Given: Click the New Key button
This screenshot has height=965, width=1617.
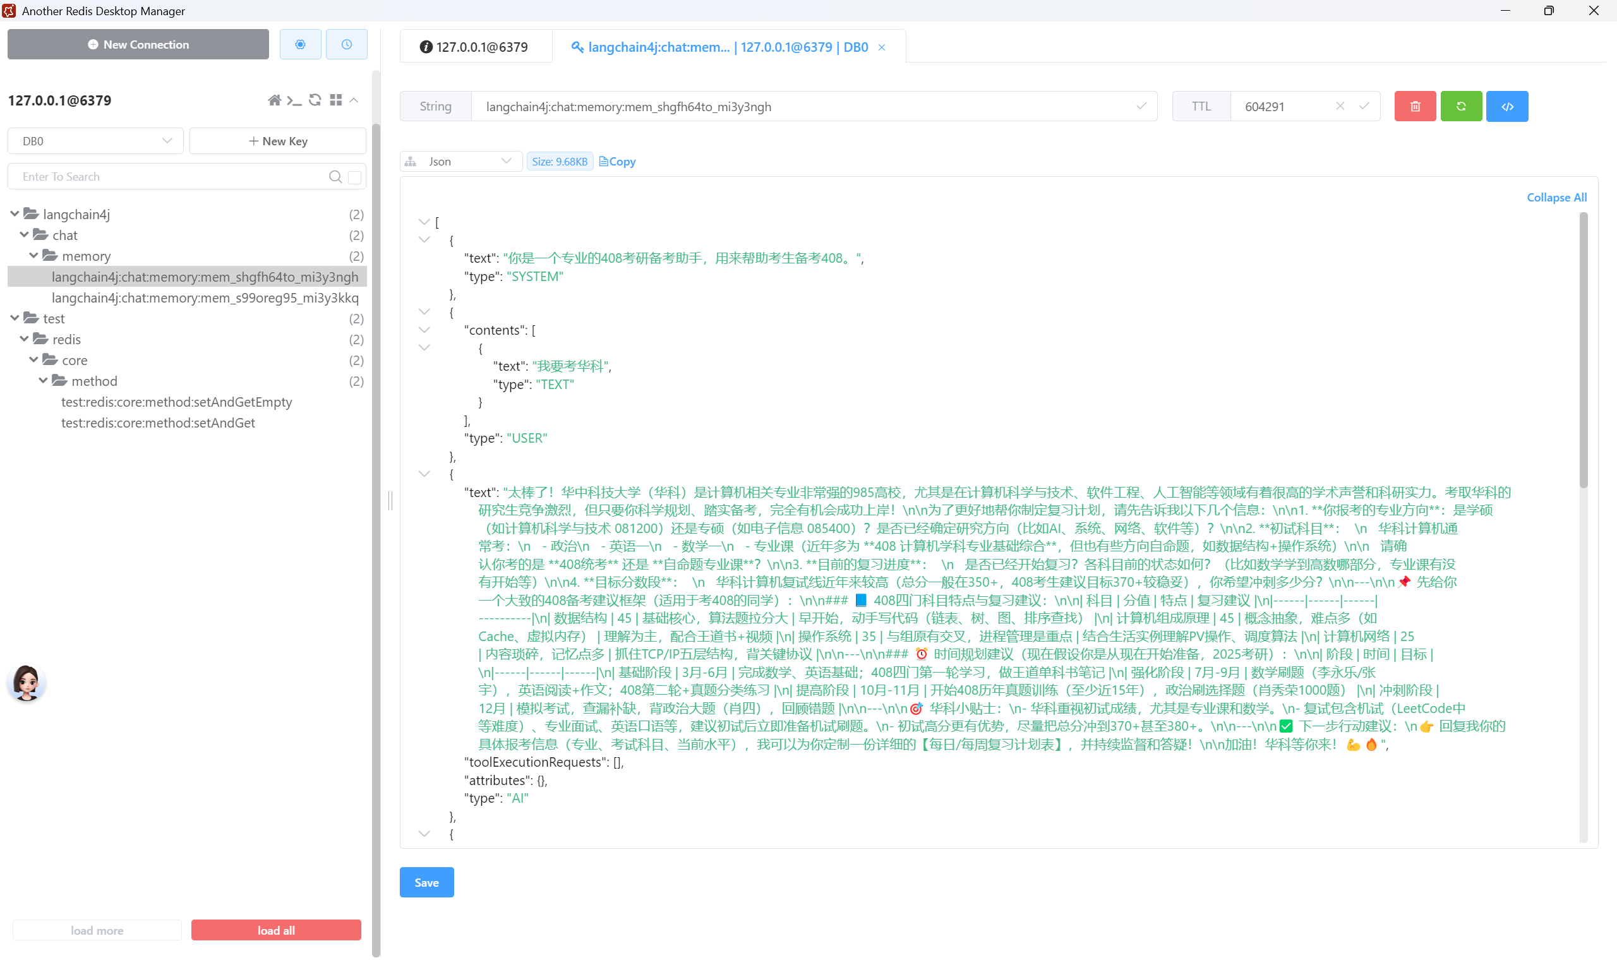Looking at the screenshot, I should coord(278,141).
